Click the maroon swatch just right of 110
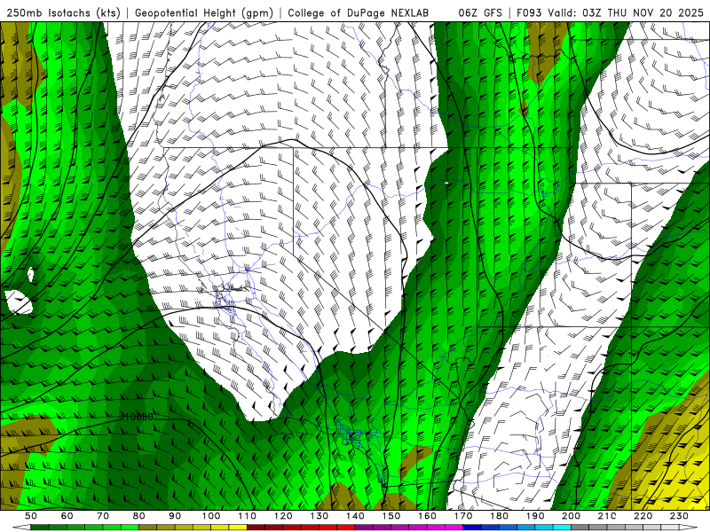710x532 pixels. (256, 528)
